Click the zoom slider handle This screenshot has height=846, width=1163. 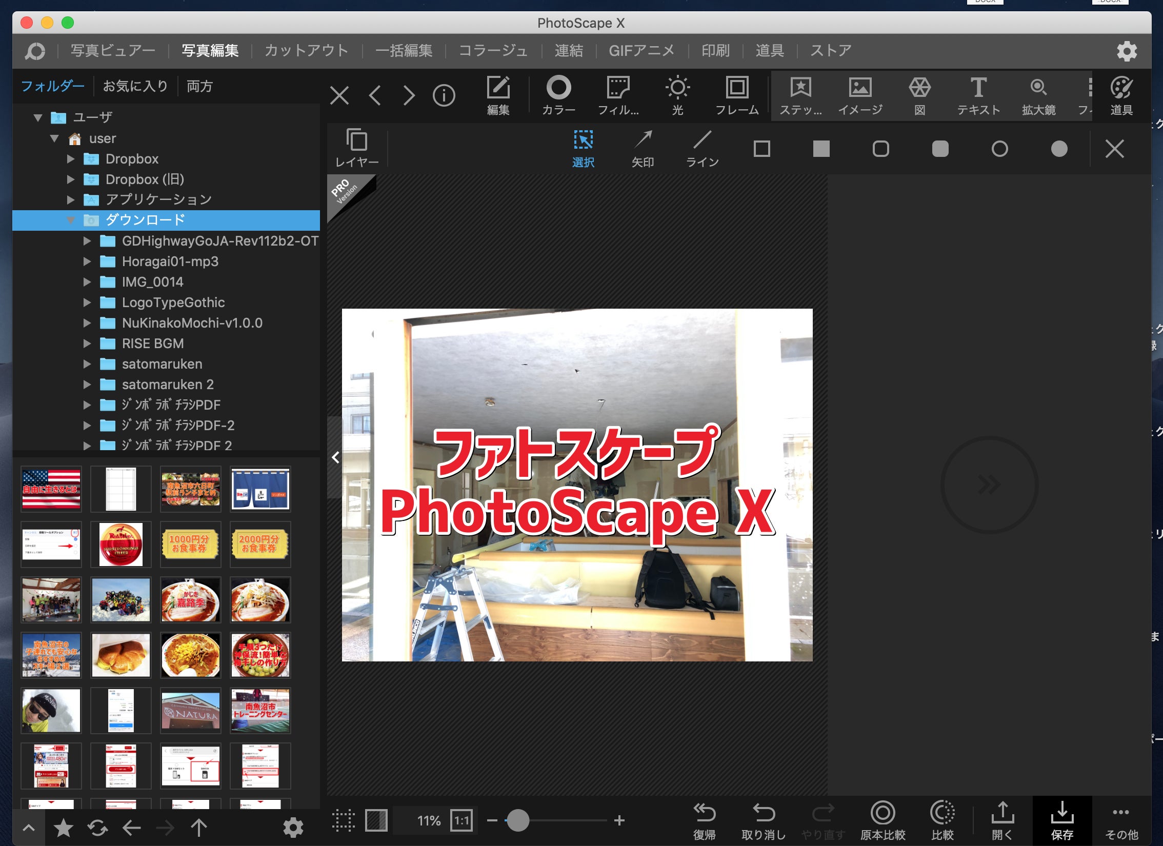[518, 820]
